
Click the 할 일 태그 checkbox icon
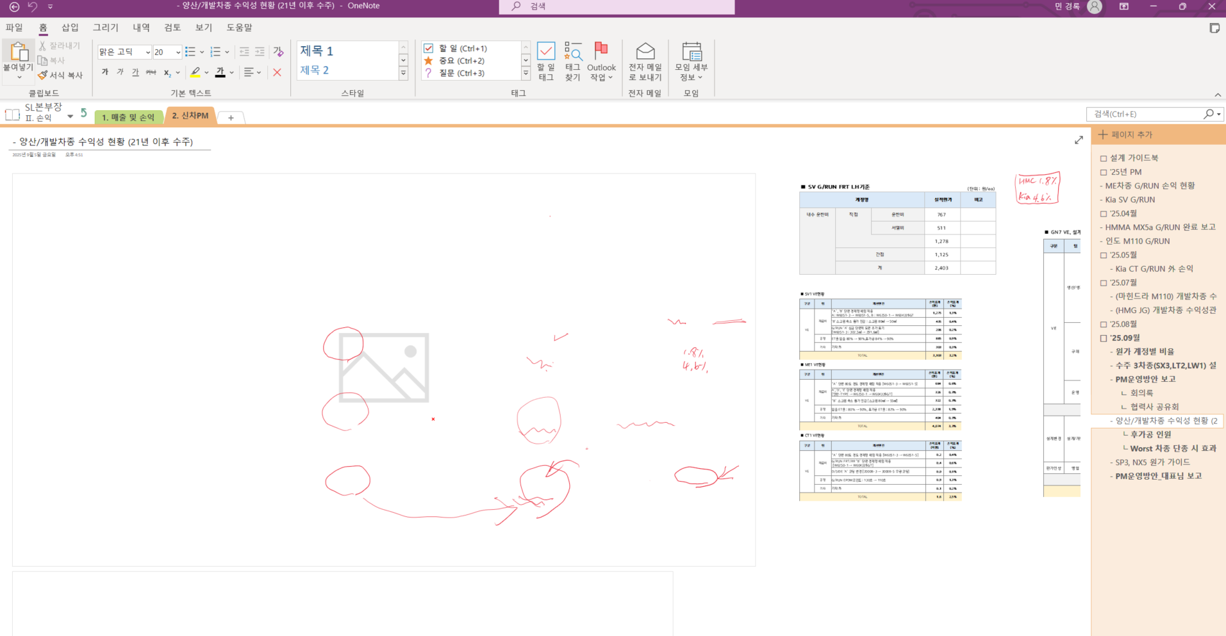pos(546,51)
